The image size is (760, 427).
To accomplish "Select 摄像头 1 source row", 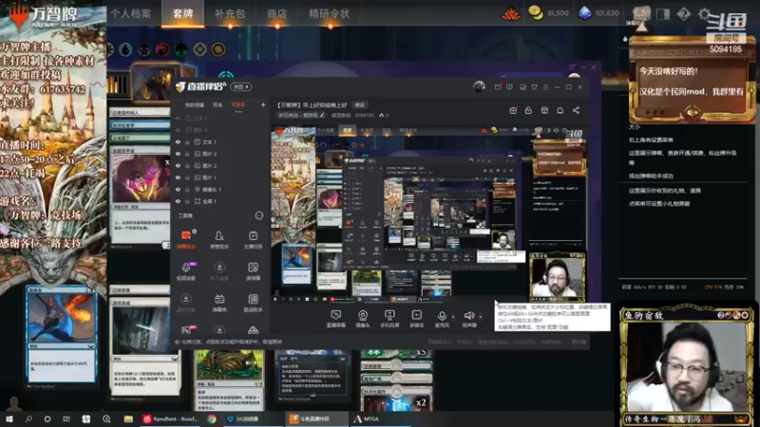I will point(220,189).
